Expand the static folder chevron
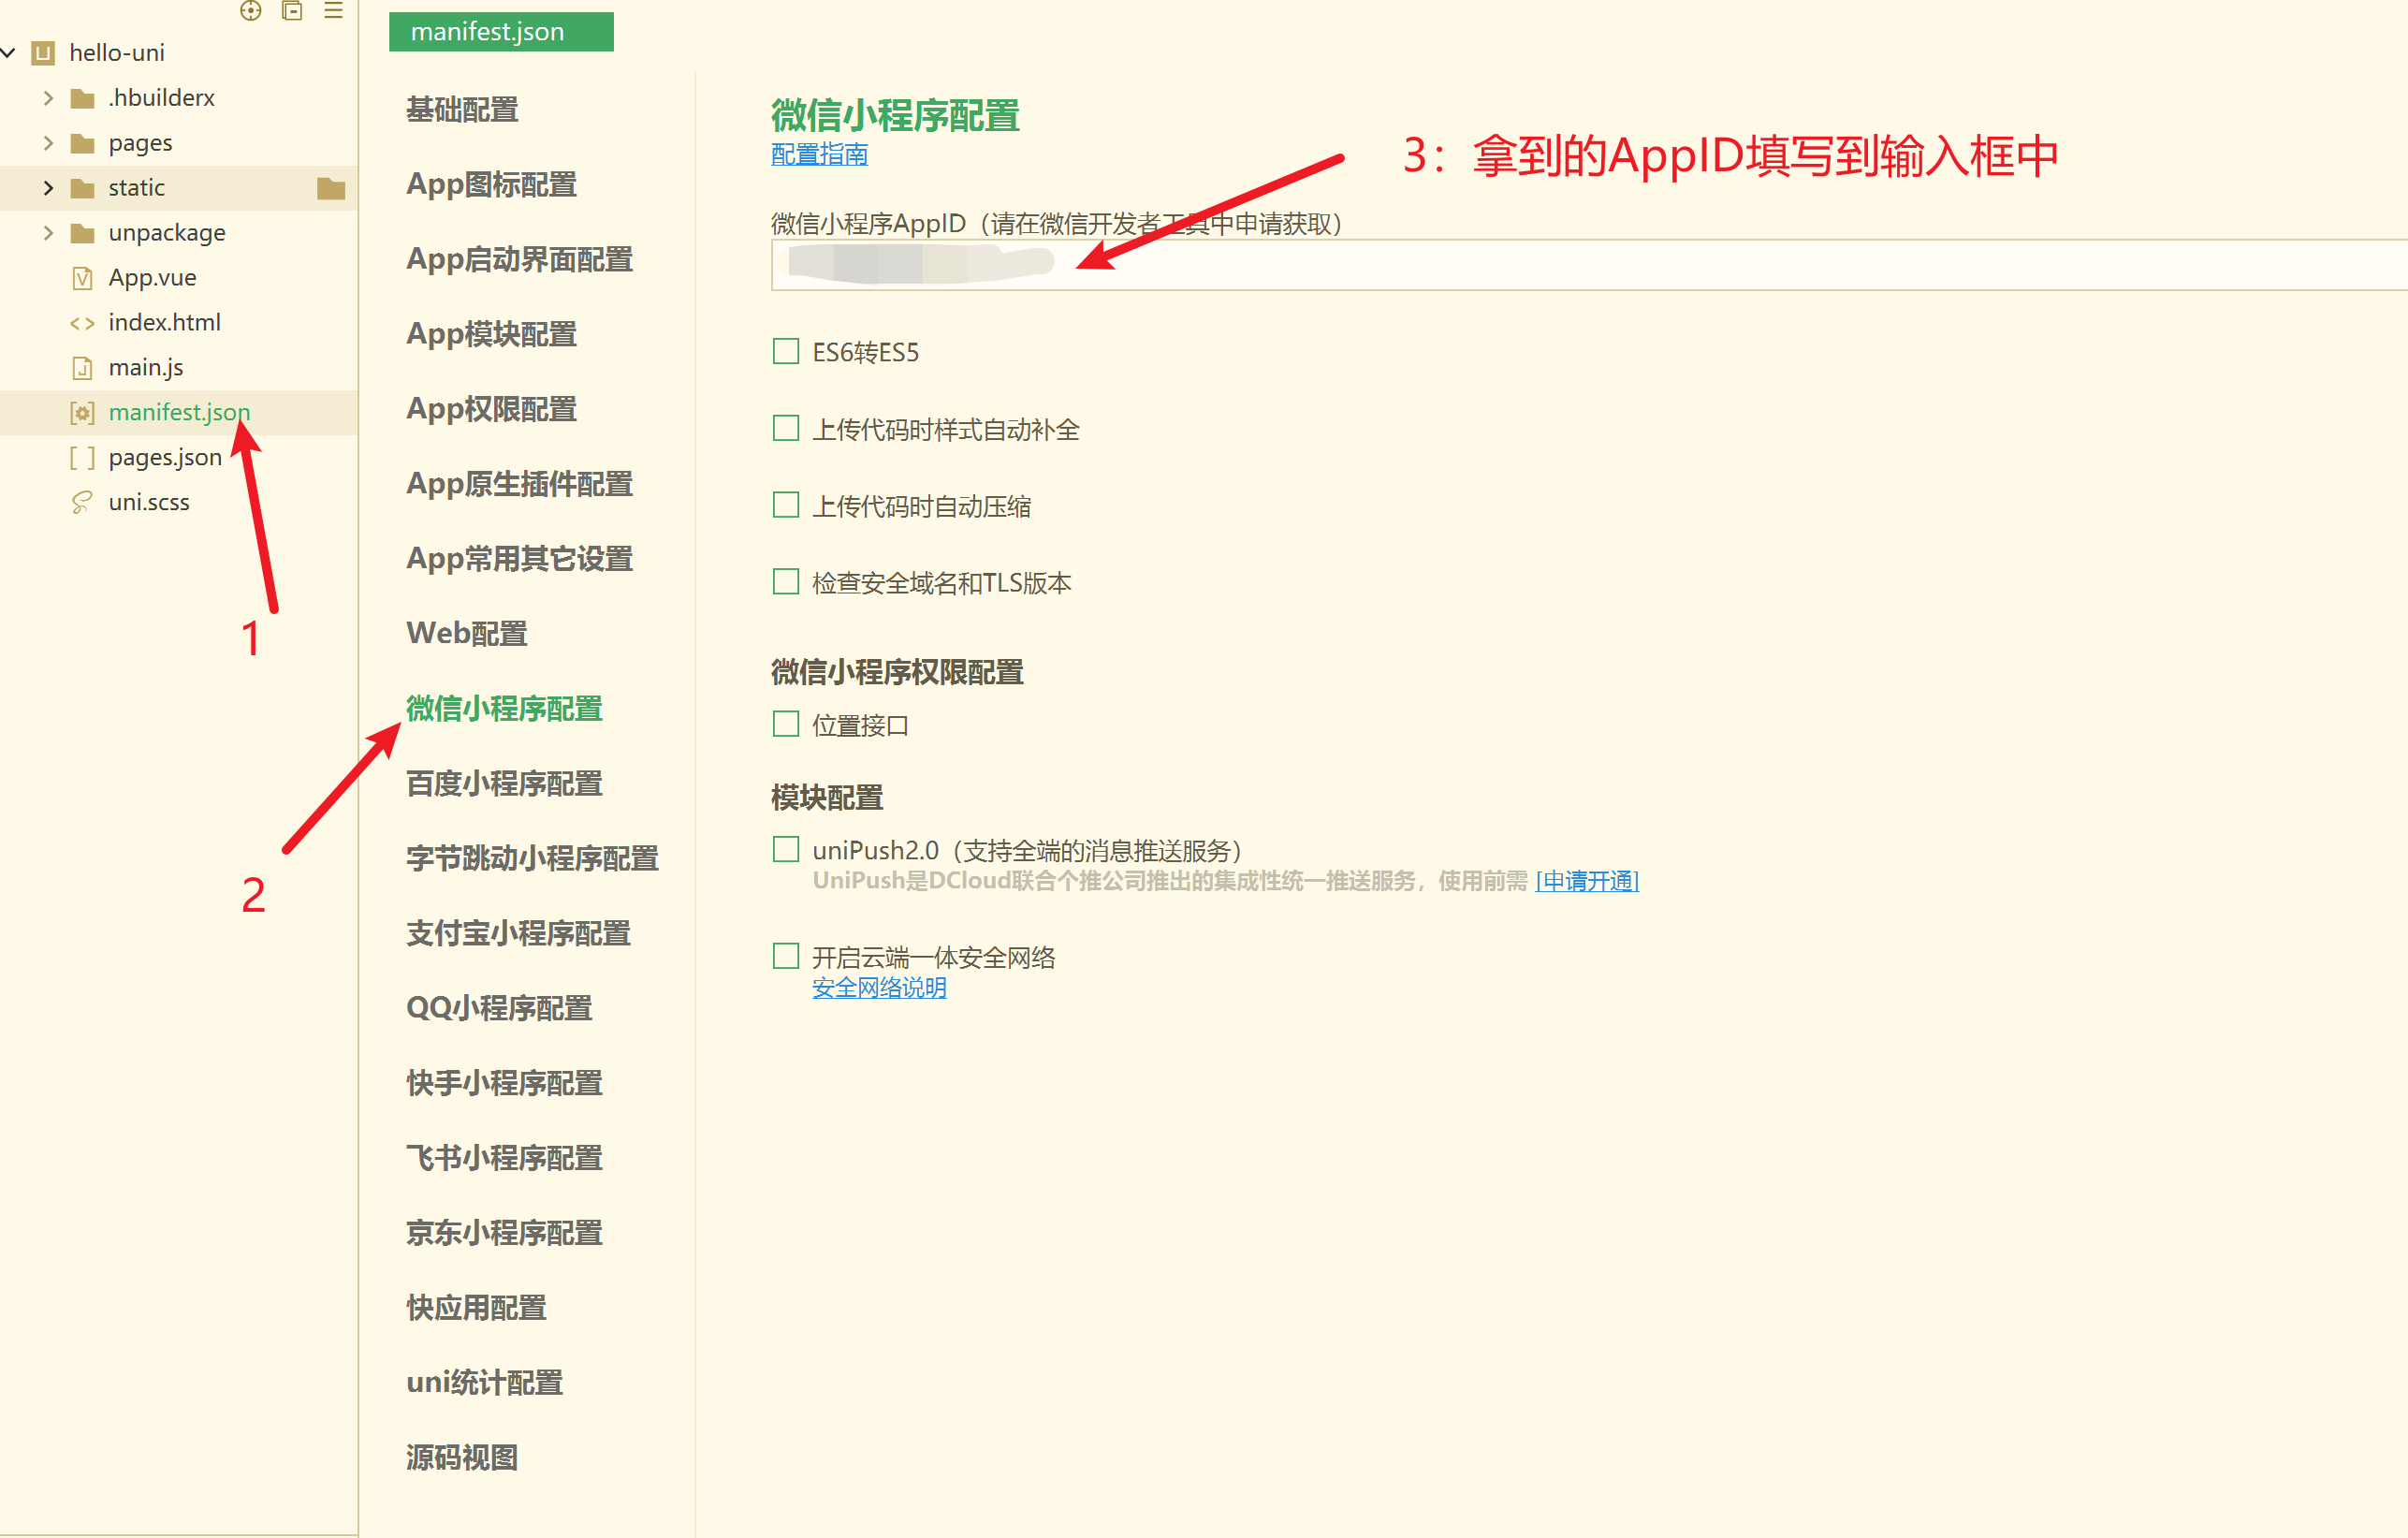The image size is (2408, 1538). click(48, 188)
